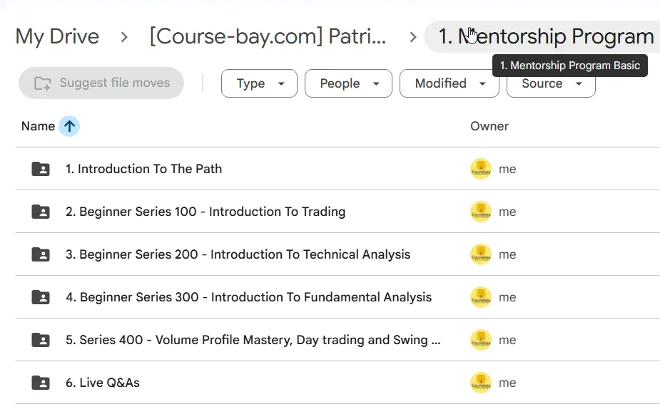Click the folder icon for Series 400 Volume Profile
The height and width of the screenshot is (414, 660).
tap(41, 340)
